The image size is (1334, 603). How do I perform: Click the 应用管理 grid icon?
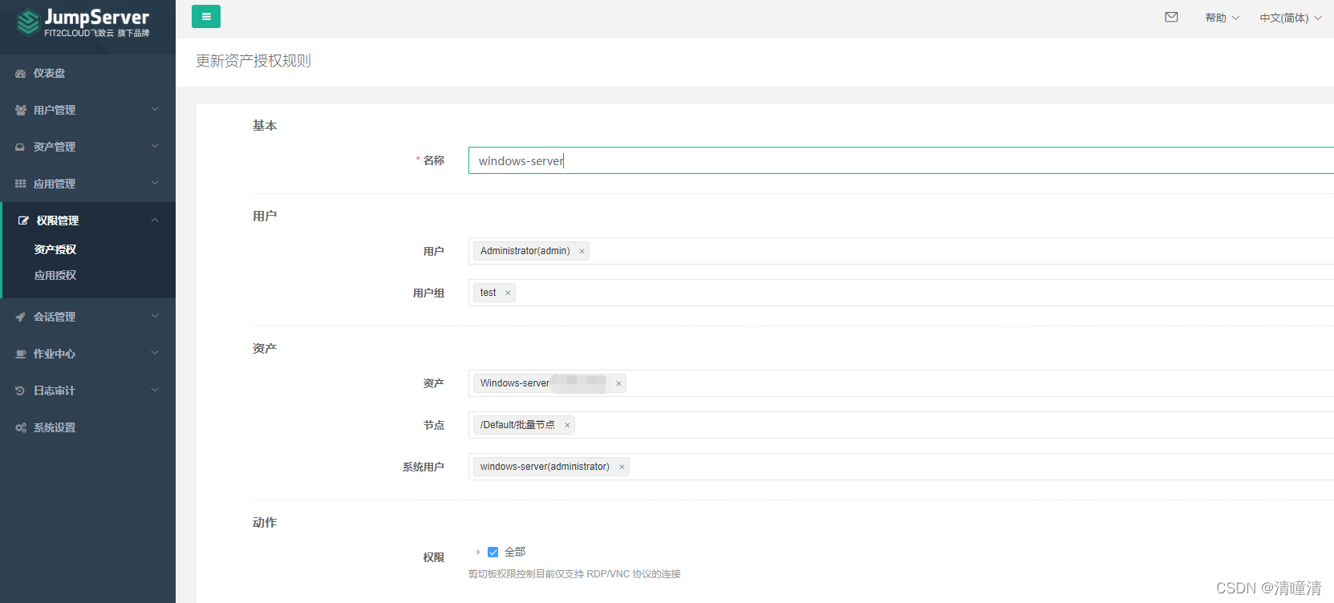click(x=20, y=184)
